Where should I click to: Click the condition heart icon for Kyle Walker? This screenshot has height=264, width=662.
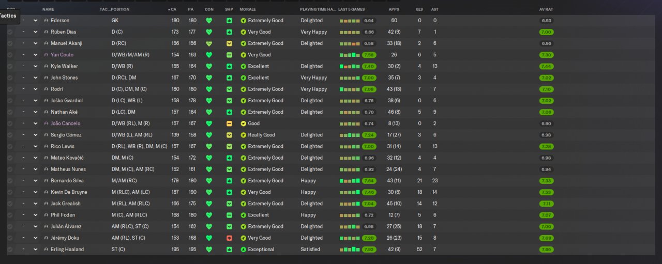pos(209,66)
